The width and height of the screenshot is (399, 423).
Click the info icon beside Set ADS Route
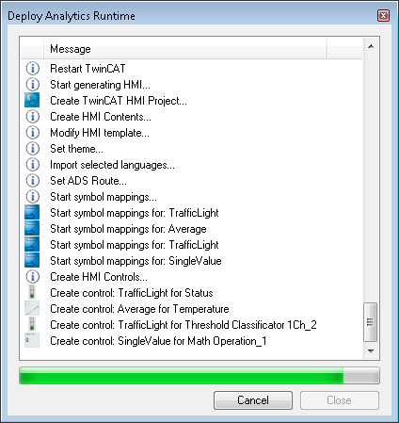click(32, 181)
